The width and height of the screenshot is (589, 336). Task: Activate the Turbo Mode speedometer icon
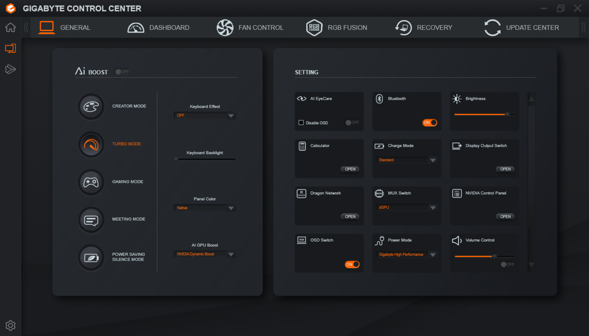(91, 144)
